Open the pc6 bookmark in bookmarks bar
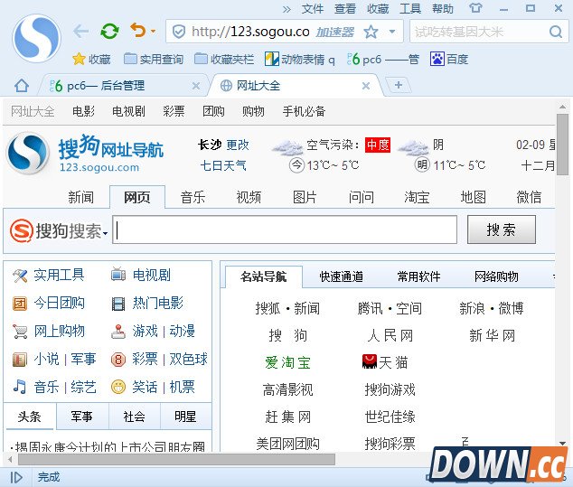 382,59
